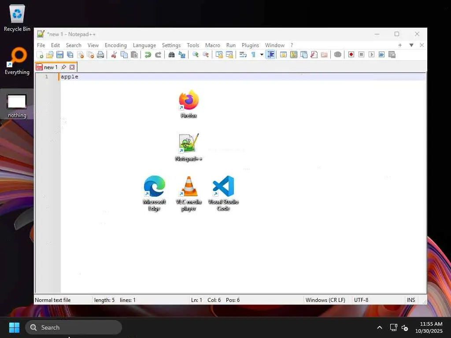Open the Define your language icon
This screenshot has width=451, height=338.
coord(283,55)
